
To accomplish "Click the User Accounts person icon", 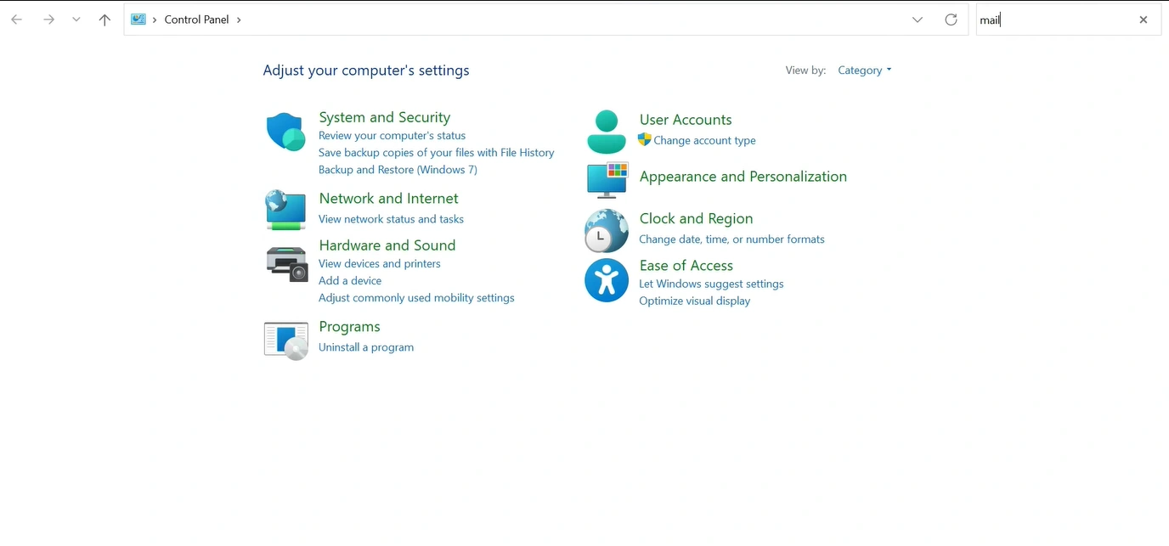I will [607, 132].
